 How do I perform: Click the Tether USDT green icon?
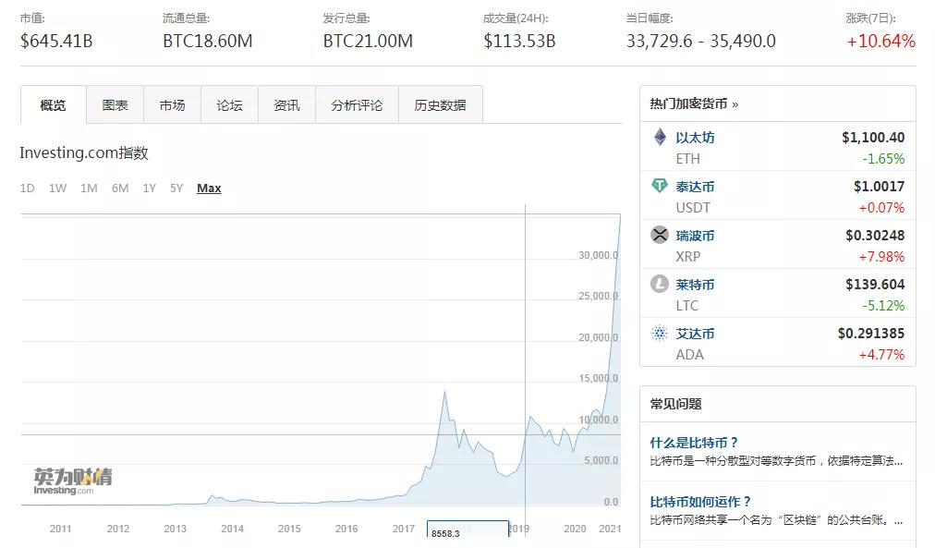coord(660,186)
